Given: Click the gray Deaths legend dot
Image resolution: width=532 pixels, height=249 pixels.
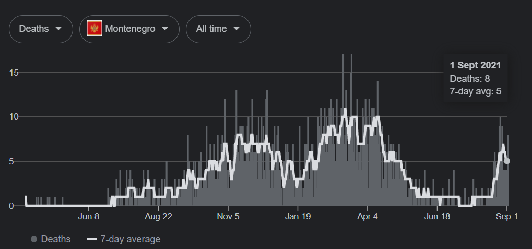Looking at the screenshot, I should pos(34,239).
